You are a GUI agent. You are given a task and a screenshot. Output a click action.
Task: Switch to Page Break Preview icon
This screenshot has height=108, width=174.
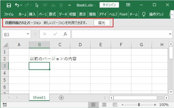pyautogui.click(x=115, y=105)
